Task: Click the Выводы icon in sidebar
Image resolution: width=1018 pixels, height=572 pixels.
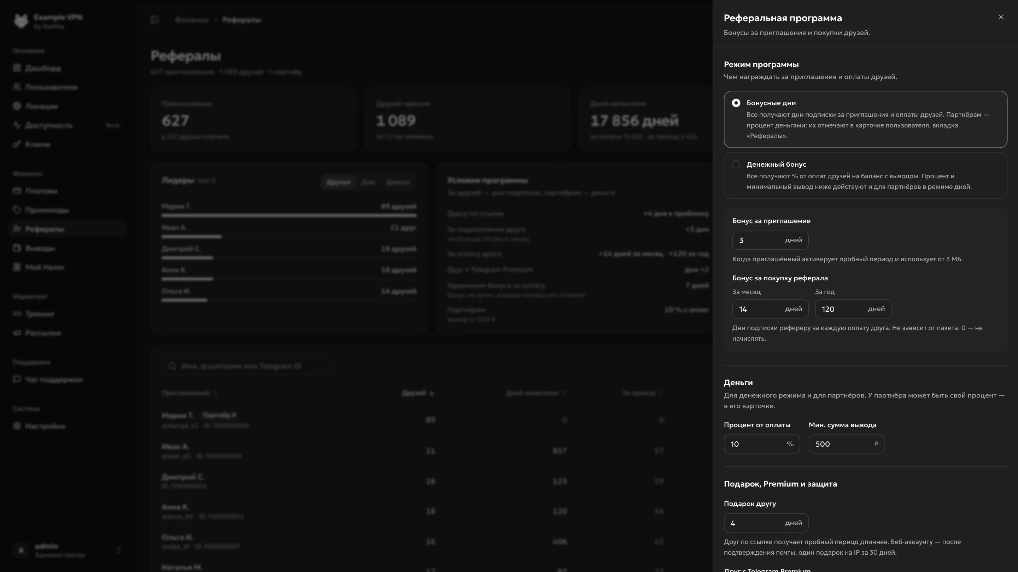Action: pyautogui.click(x=17, y=248)
